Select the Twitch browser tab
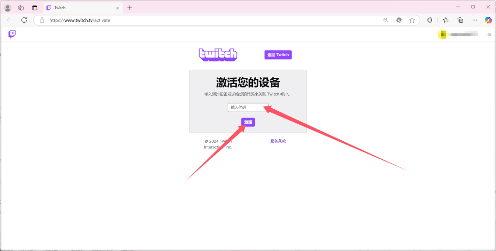 77,8
